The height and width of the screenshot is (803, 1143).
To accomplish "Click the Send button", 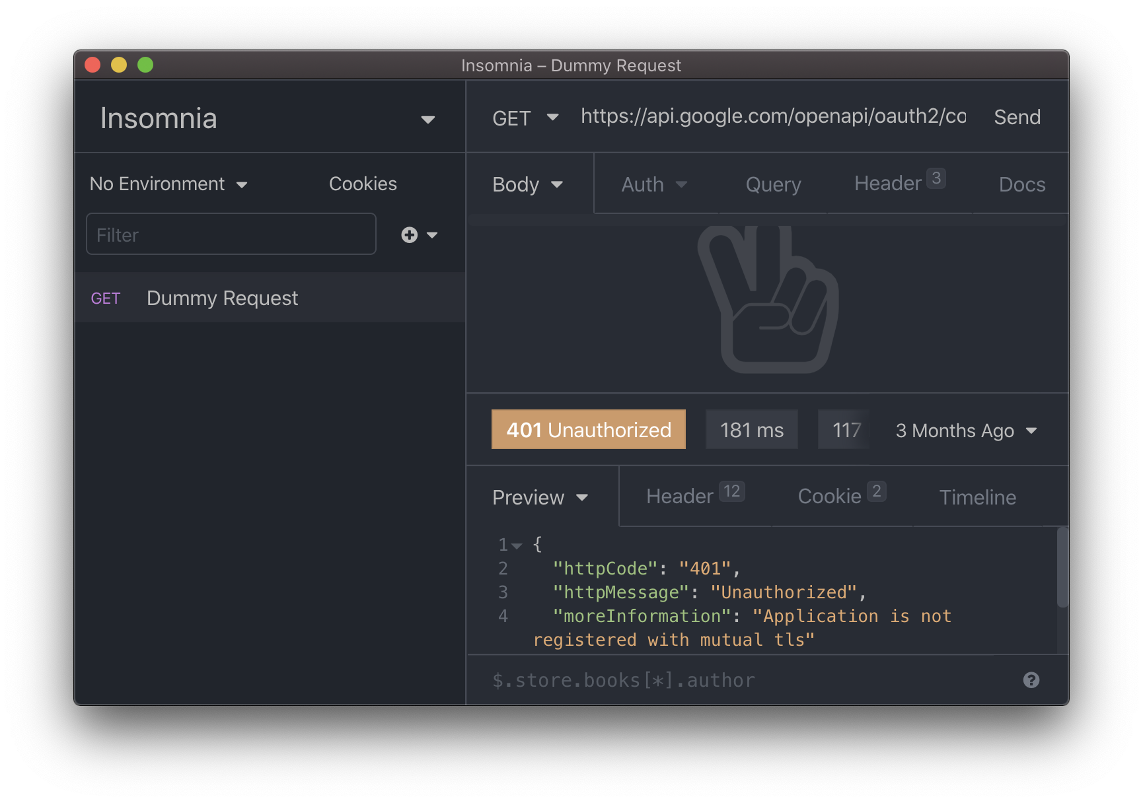I will pos(1017,117).
